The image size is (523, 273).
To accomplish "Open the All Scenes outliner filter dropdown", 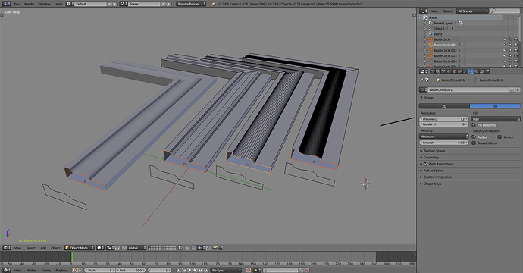I will click(x=472, y=11).
